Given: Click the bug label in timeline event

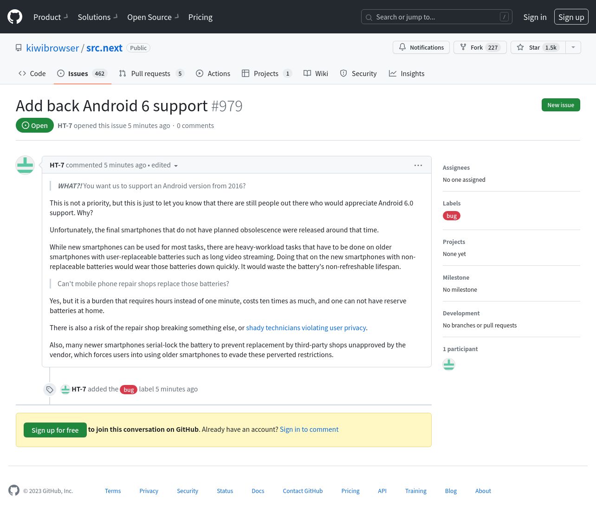Looking at the screenshot, I should [x=129, y=390].
